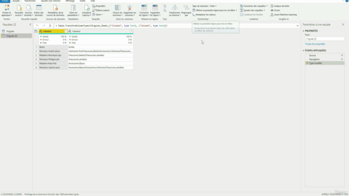Sort column descending

(165, 10)
